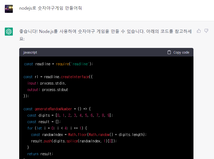The height and width of the screenshot is (159, 214).
Task: Click the user prompt 'nodejs로 숫자야구게임 만들어줘'
Action: (x=50, y=8)
